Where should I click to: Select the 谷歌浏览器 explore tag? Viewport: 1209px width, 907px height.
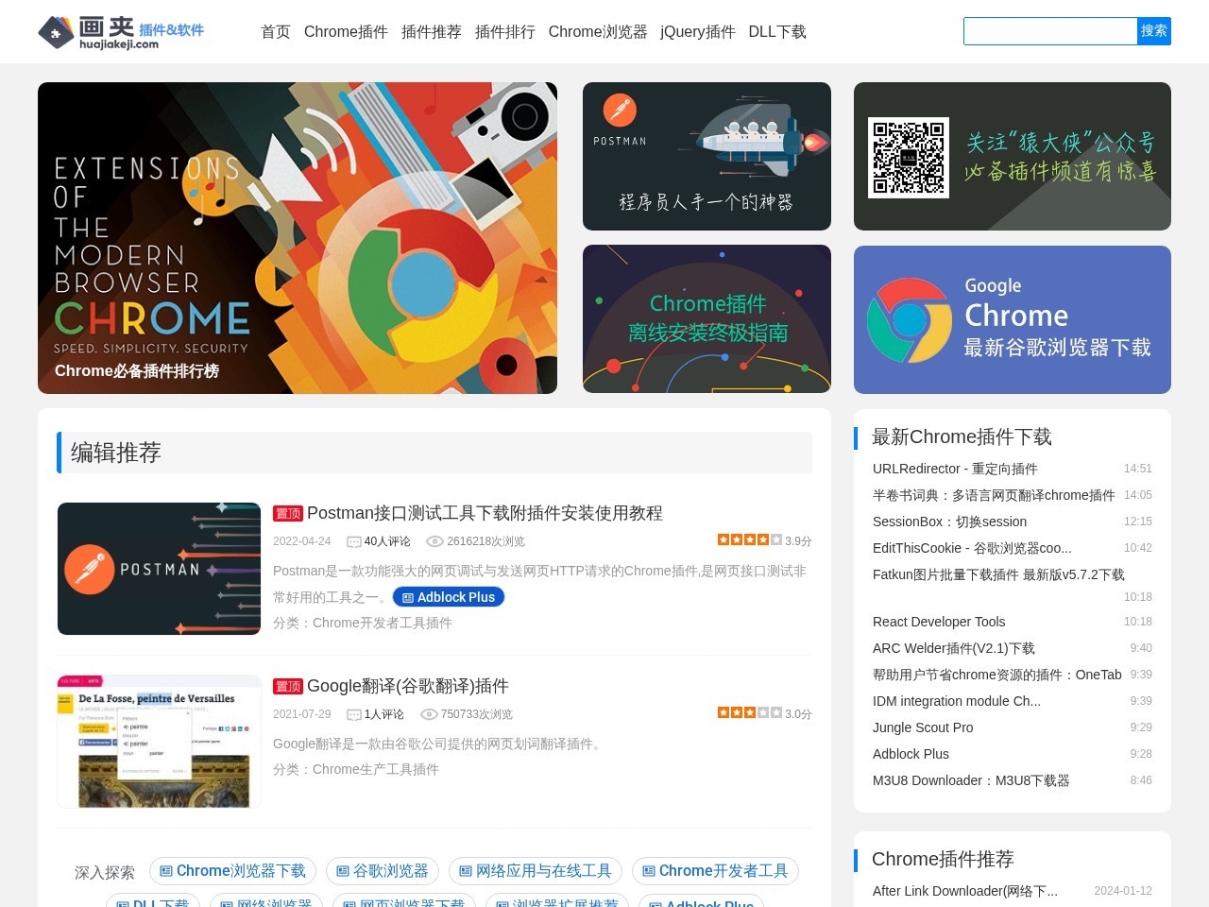tap(383, 871)
